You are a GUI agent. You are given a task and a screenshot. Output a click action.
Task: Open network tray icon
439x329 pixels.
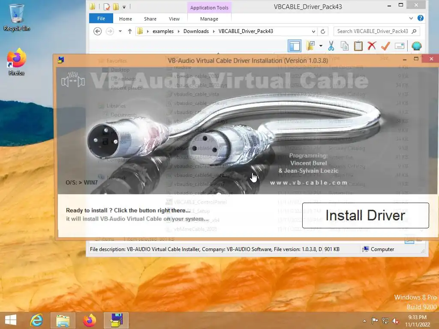tap(385, 320)
